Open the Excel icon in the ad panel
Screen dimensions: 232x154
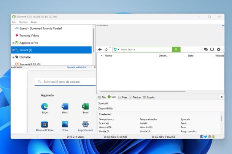[x=85, y=106]
